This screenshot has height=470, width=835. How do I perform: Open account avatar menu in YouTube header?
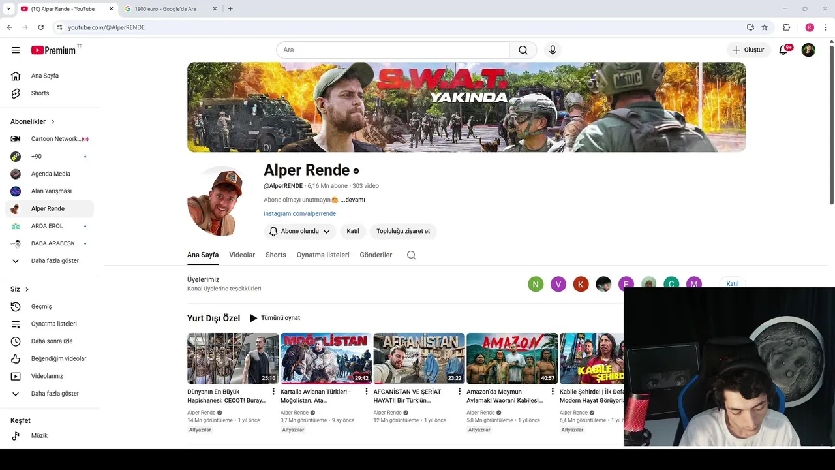pos(808,50)
